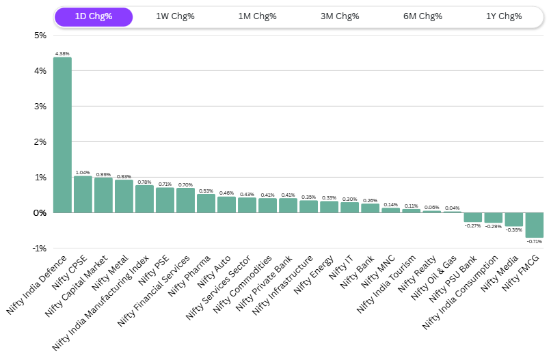Click the Nifty CPSE bar at 1.04%
This screenshot has height=360, width=551.
83,194
